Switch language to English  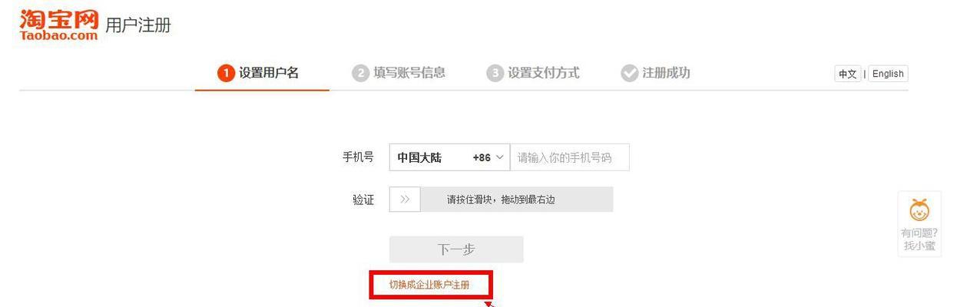[x=888, y=74]
